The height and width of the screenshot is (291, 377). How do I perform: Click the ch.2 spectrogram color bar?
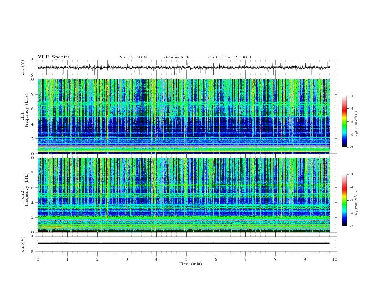tap(344, 200)
